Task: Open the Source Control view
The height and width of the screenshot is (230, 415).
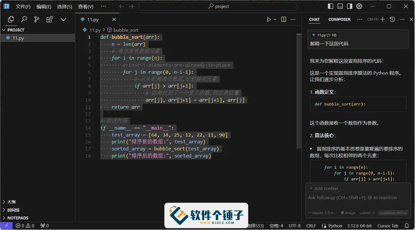Action: coord(37,19)
